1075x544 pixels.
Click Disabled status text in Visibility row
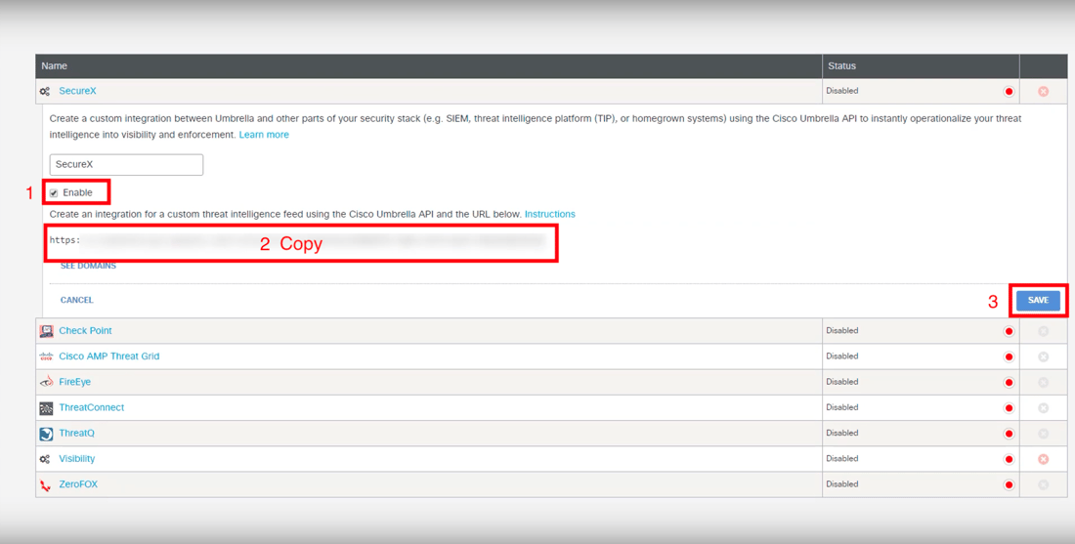(841, 458)
